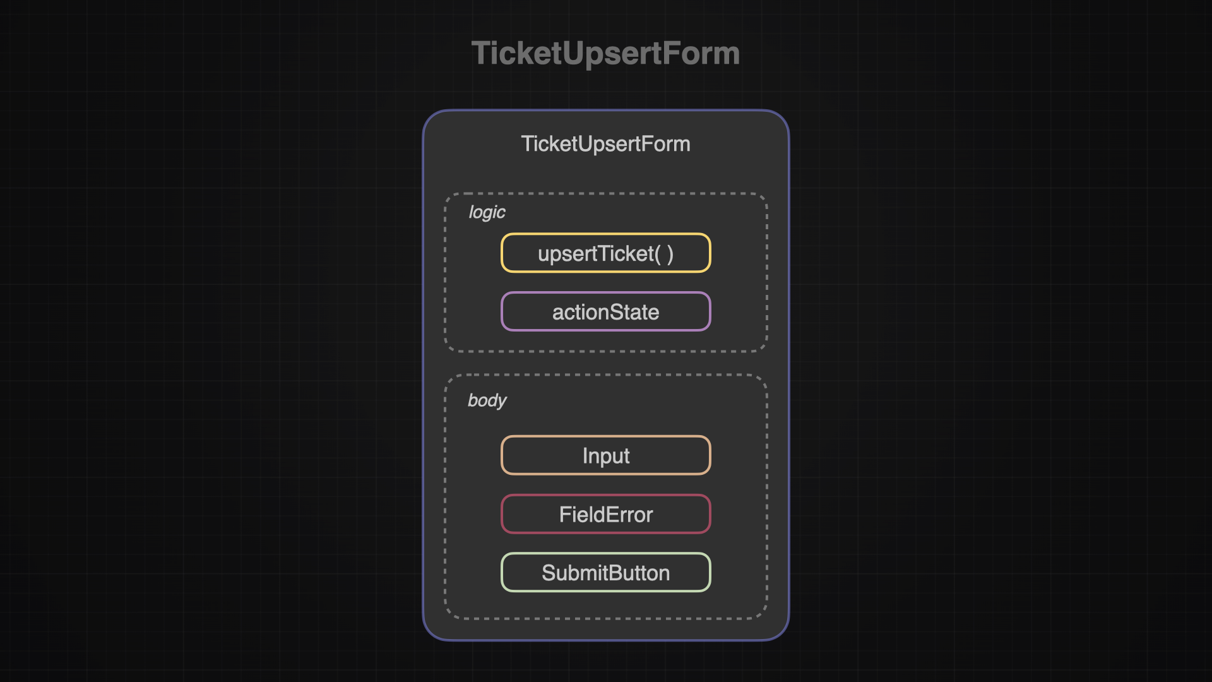The image size is (1212, 682).
Task: Click the large TicketUpsertForm heading at top
Action: (605, 53)
